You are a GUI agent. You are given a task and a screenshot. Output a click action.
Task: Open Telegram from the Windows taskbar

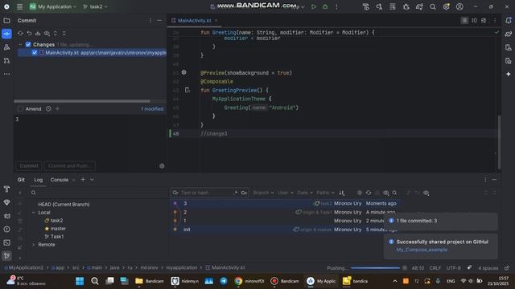click(224, 281)
